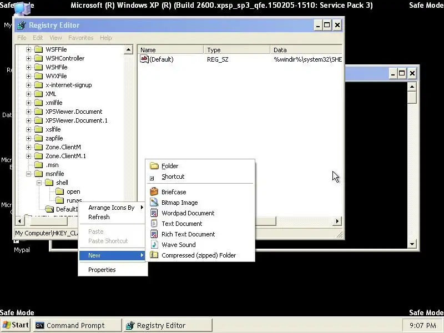Expand the WSHFile key

(29, 67)
